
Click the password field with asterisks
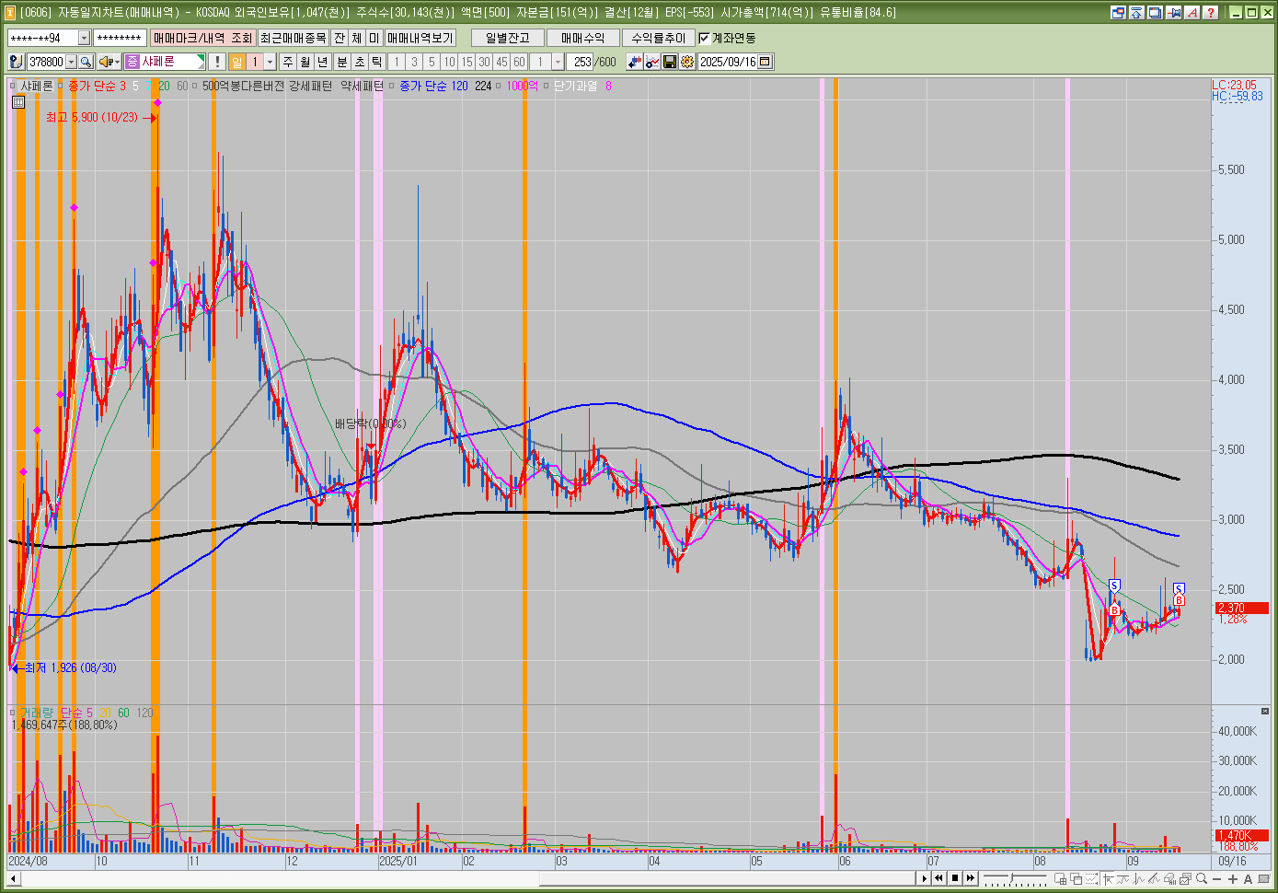(x=120, y=38)
